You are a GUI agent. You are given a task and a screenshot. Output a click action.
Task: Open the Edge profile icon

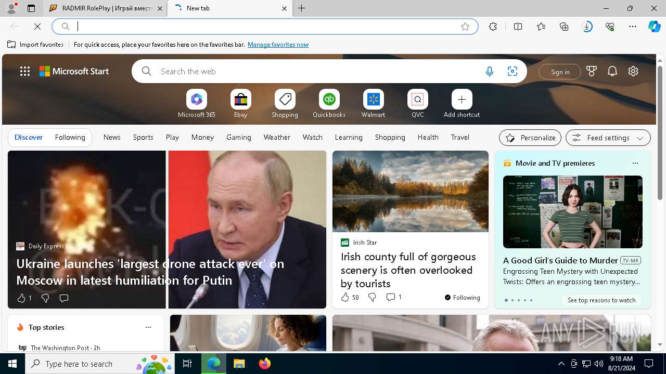coord(11,8)
